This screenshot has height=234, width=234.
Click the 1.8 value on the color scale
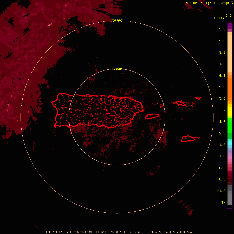pos(222,145)
